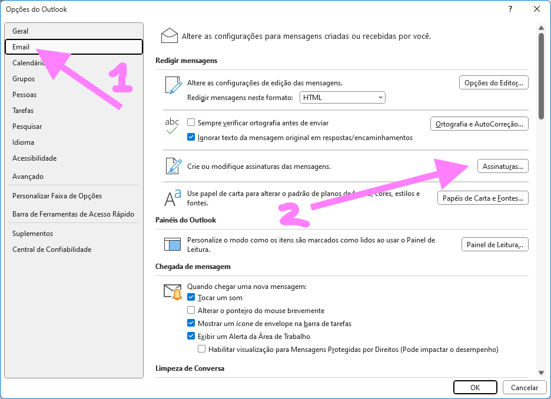Click the stationery fonts Aa icon

(173, 197)
